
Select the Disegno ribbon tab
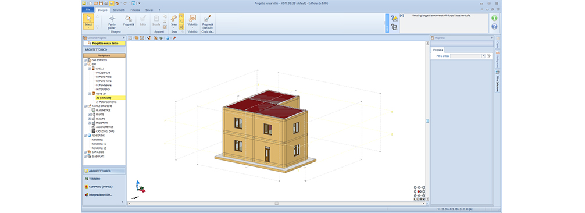click(x=102, y=10)
